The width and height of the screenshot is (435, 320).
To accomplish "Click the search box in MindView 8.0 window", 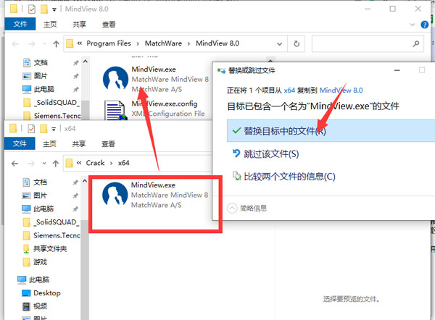I will [x=368, y=43].
